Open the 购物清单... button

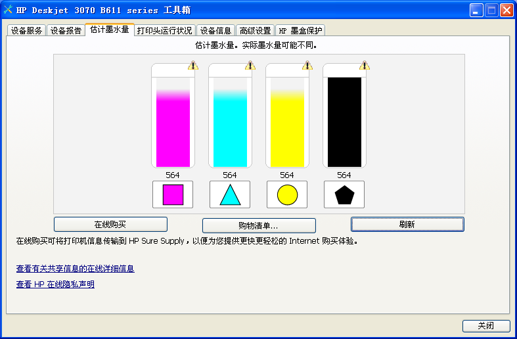[x=259, y=225]
